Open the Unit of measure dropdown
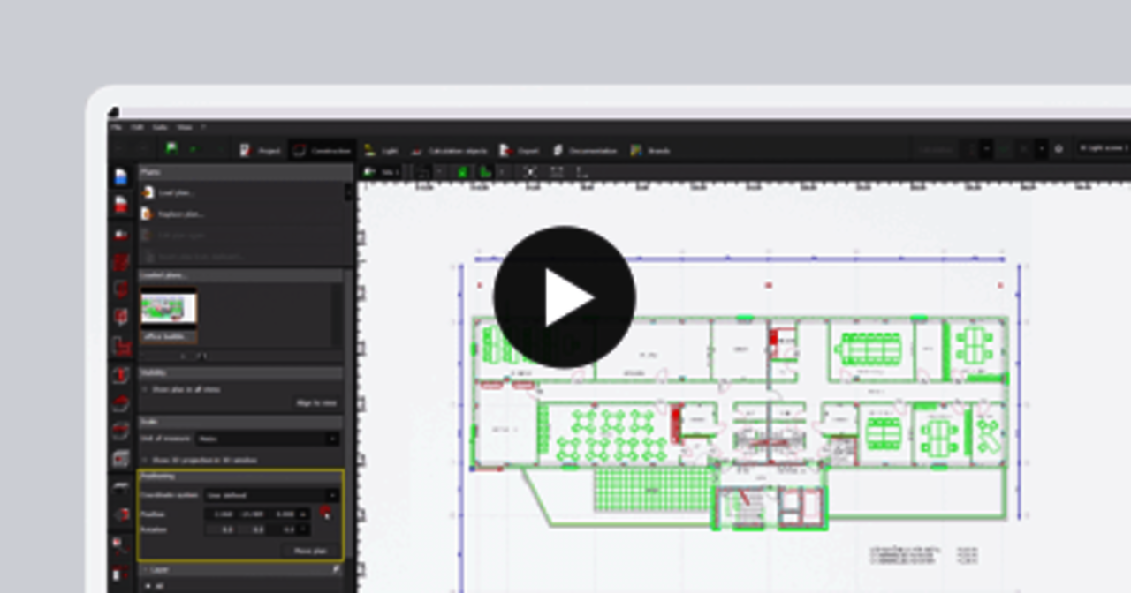The image size is (1131, 593). coord(268,439)
